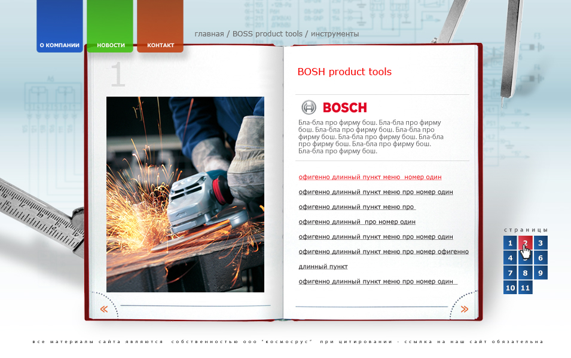Open second menu link 'пункт меню про номер один'
The height and width of the screenshot is (358, 571).
tap(376, 192)
